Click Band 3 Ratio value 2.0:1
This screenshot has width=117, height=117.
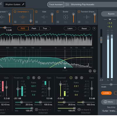[x=76, y=86]
